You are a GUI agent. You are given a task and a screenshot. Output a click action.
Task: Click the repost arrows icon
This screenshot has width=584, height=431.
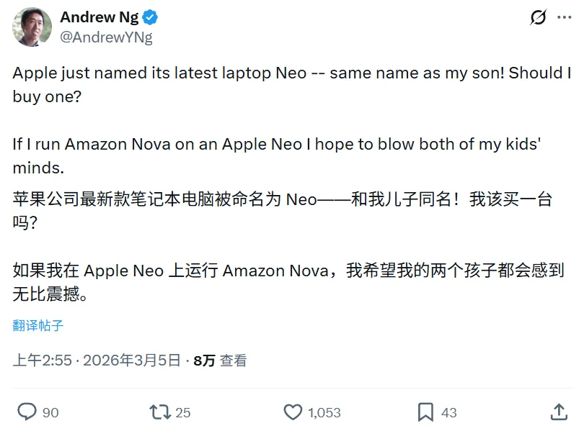[159, 412]
